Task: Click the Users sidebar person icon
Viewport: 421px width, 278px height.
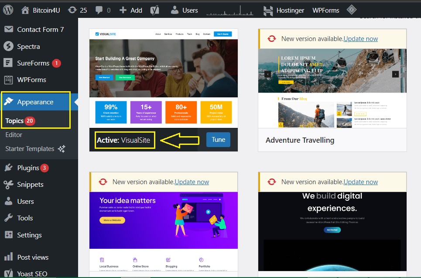Action: click(8, 201)
